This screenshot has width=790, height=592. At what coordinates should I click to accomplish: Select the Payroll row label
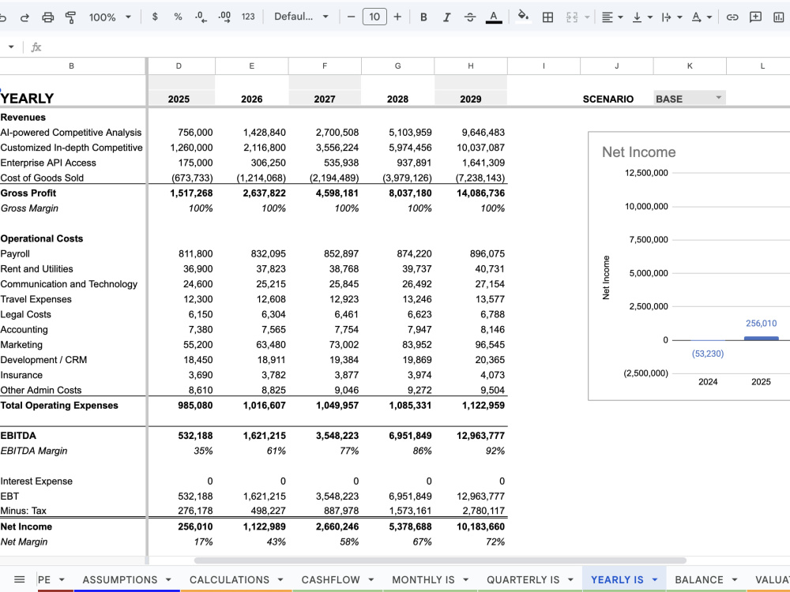click(x=15, y=253)
